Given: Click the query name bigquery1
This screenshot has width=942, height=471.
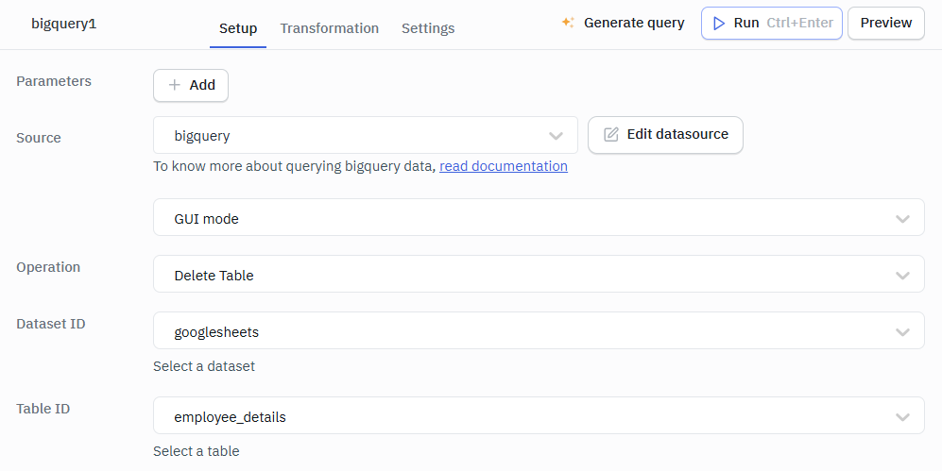Looking at the screenshot, I should tap(63, 24).
